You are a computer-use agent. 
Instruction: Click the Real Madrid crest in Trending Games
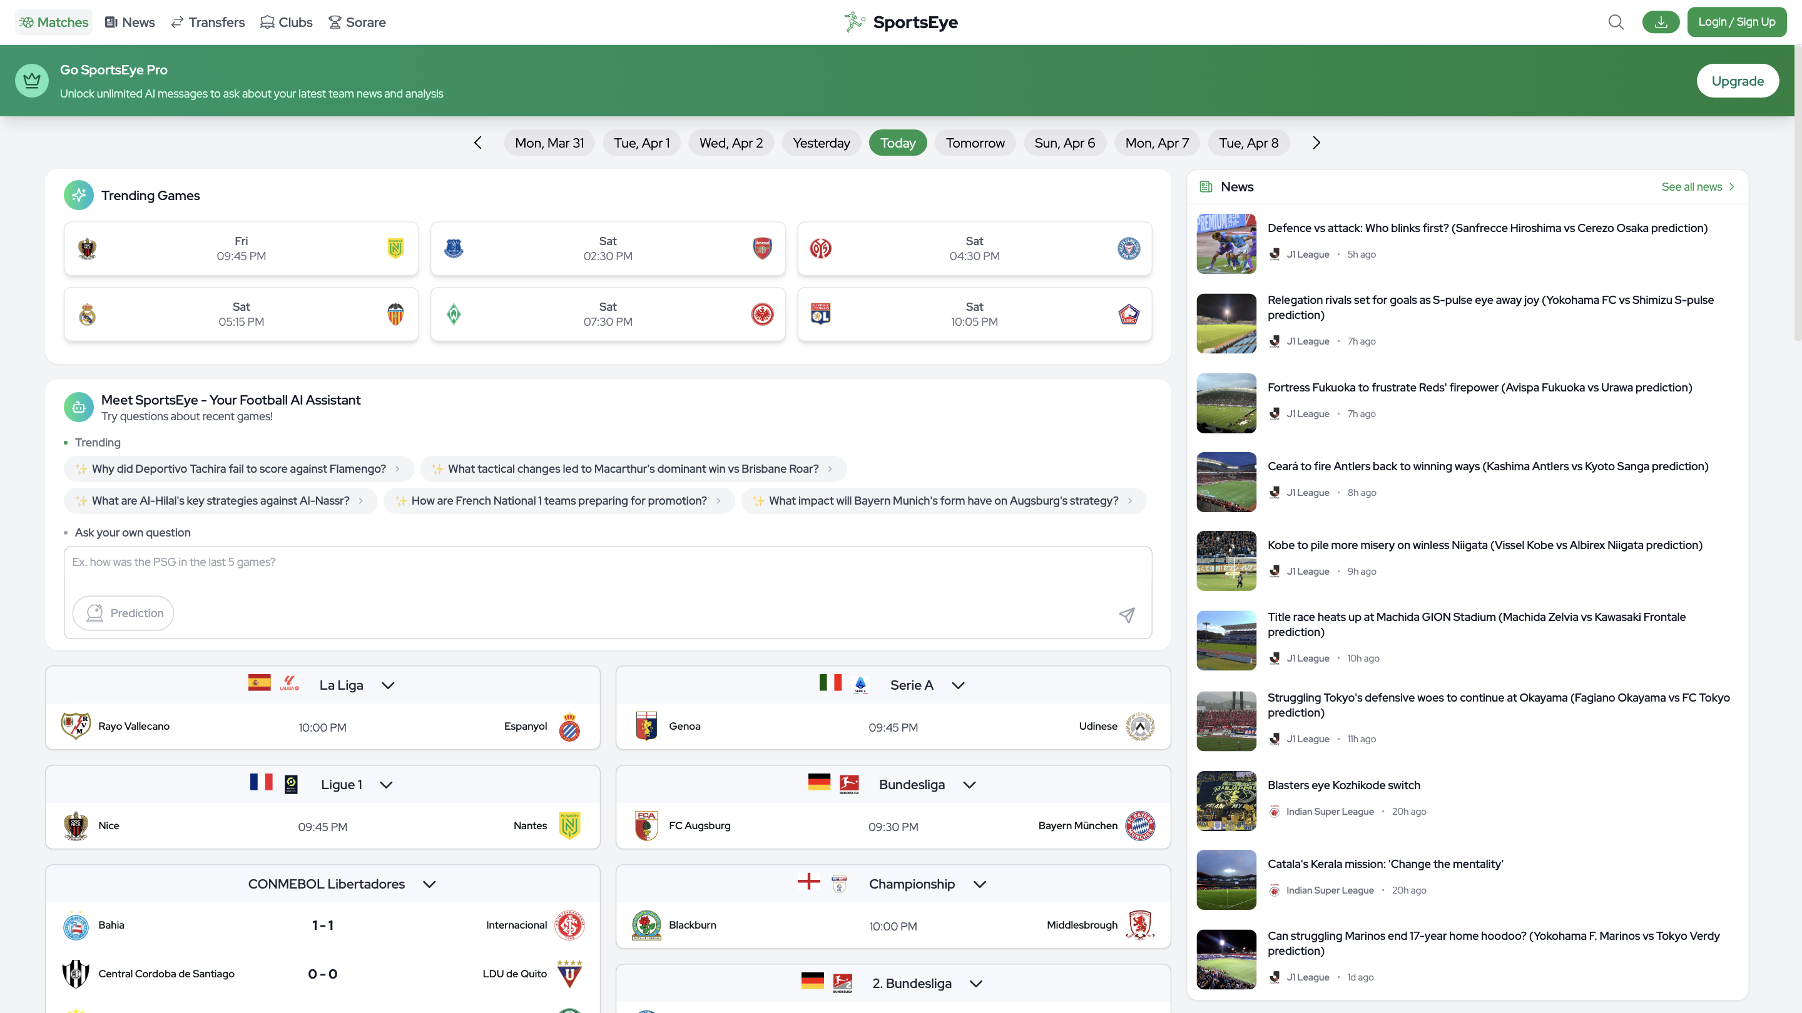coord(88,314)
